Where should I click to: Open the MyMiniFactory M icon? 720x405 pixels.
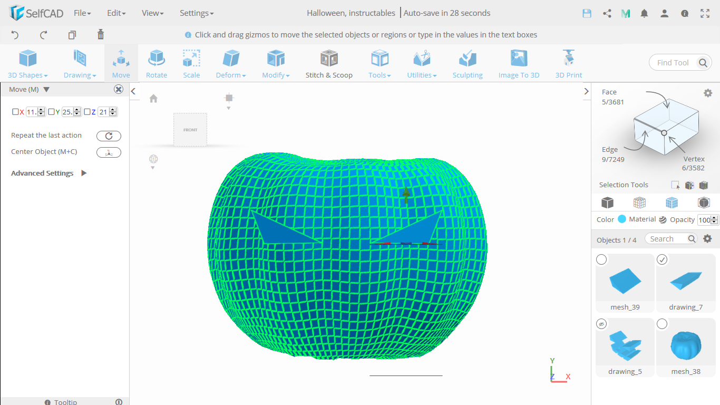[x=626, y=13]
